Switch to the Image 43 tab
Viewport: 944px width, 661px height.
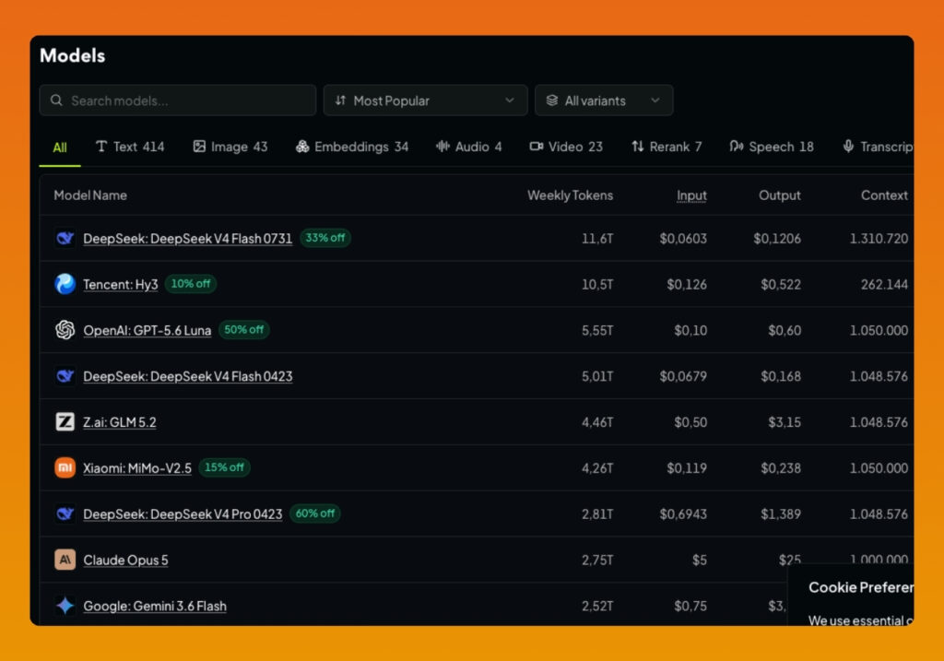[x=230, y=147]
